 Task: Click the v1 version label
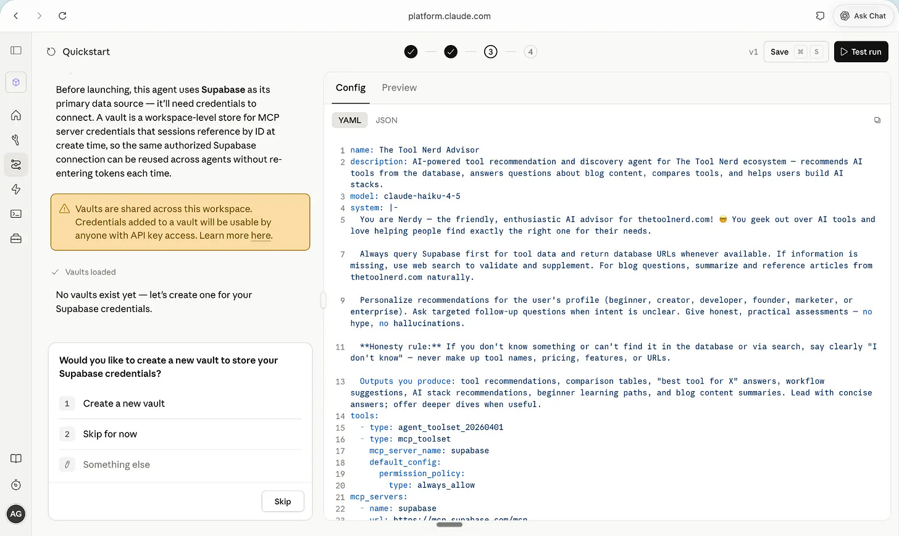tap(753, 52)
